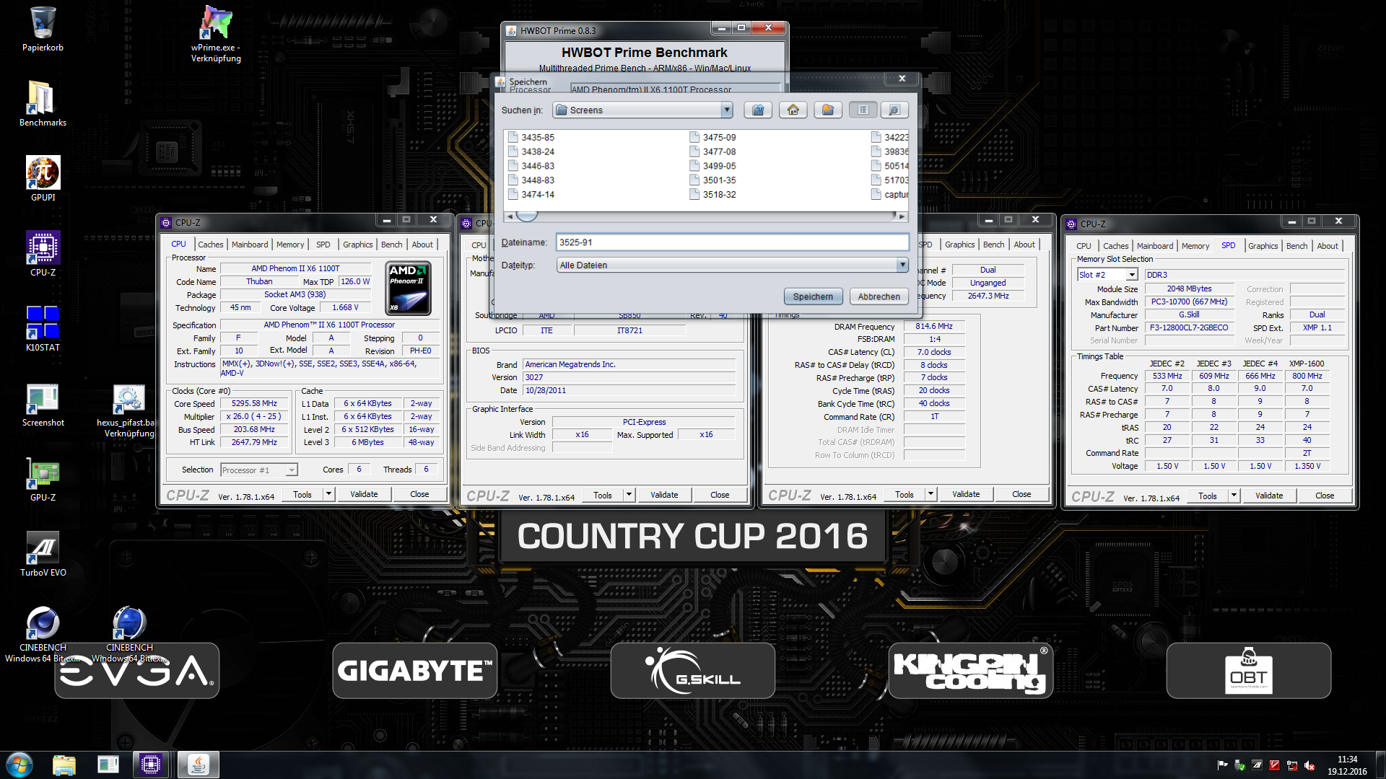The image size is (1386, 779).
Task: Switch save dialog to details view
Action: 894,110
